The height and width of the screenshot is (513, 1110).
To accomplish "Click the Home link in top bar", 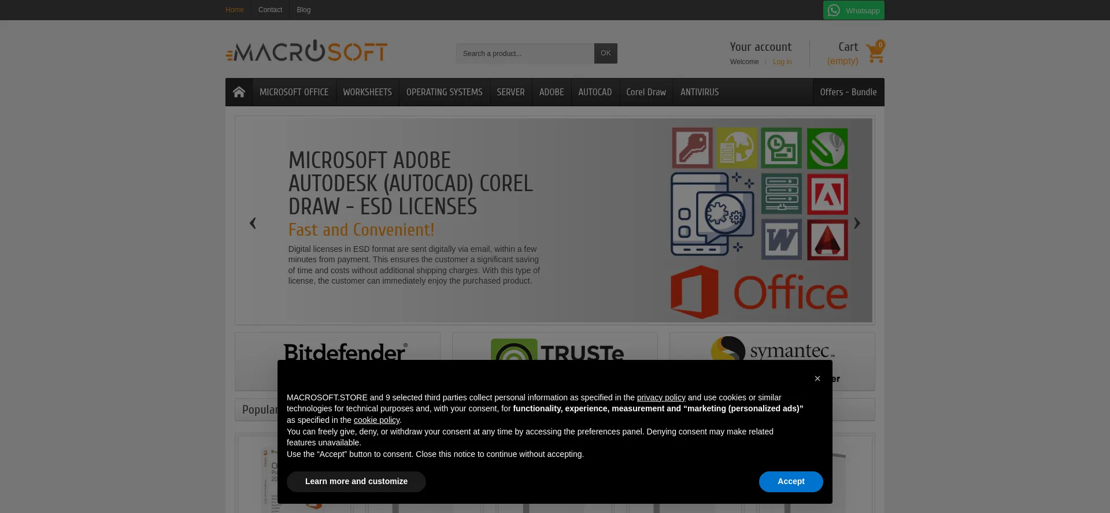I will tap(234, 10).
